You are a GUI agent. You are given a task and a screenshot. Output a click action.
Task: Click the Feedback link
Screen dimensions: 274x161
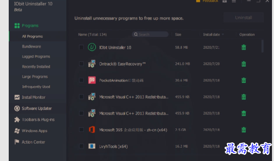210,1
